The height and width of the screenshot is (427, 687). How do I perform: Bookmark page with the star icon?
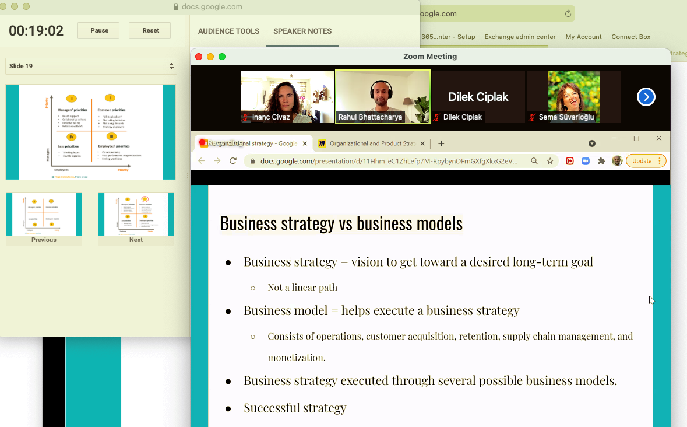(550, 161)
